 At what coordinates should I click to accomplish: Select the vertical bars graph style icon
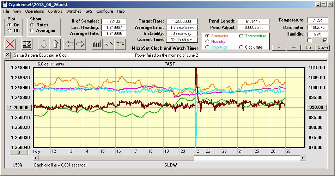97,44
